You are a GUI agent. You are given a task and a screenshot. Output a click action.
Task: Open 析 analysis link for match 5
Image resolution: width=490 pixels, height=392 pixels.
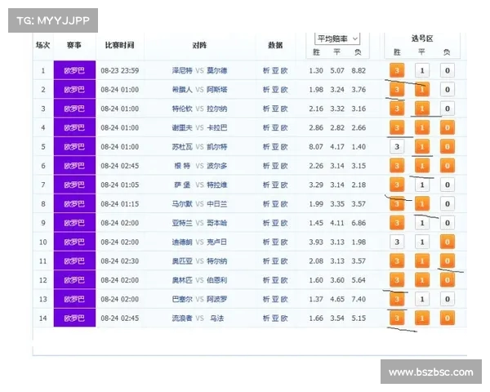[266, 147]
